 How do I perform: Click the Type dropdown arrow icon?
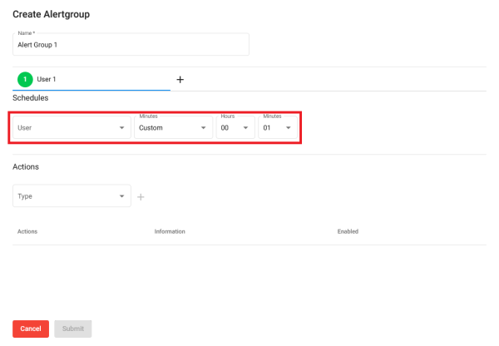122,196
